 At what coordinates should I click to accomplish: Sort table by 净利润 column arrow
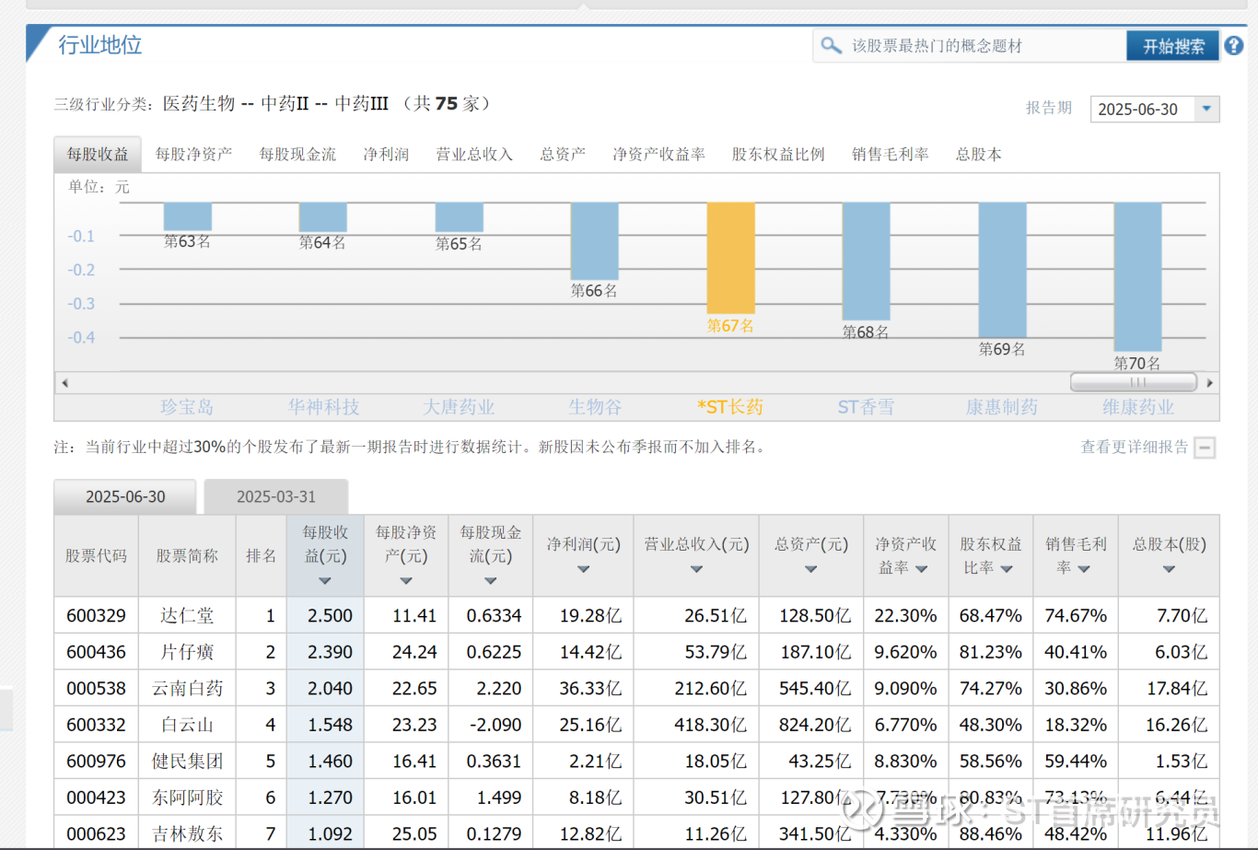583,569
